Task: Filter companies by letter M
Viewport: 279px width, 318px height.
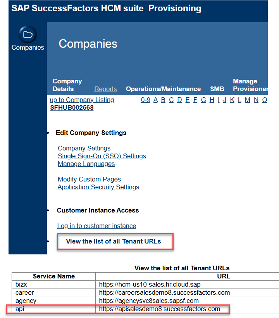Action: [x=247, y=100]
